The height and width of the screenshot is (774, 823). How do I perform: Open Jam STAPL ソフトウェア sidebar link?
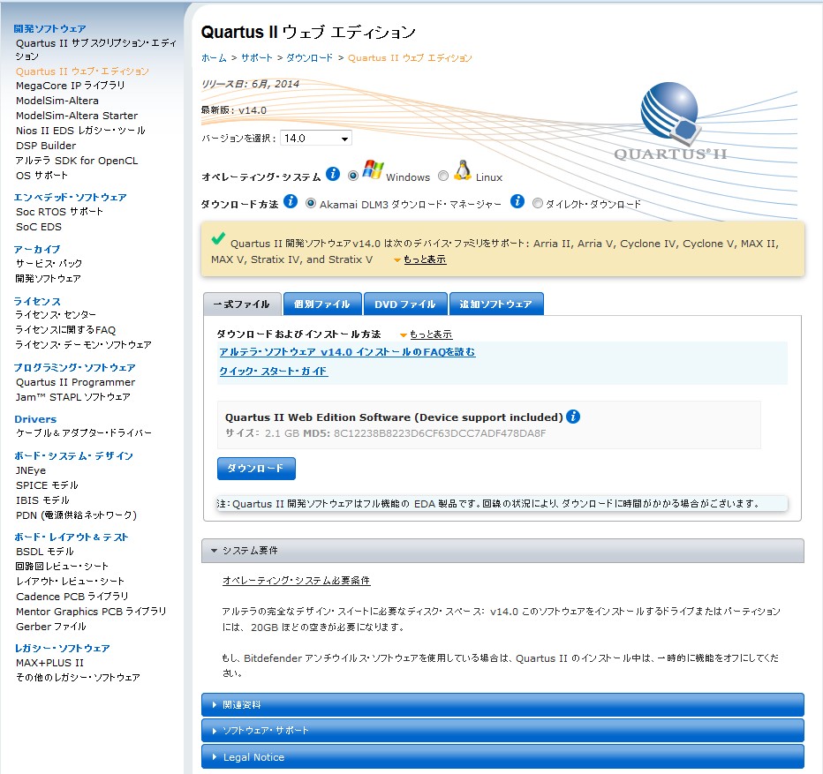(73, 396)
